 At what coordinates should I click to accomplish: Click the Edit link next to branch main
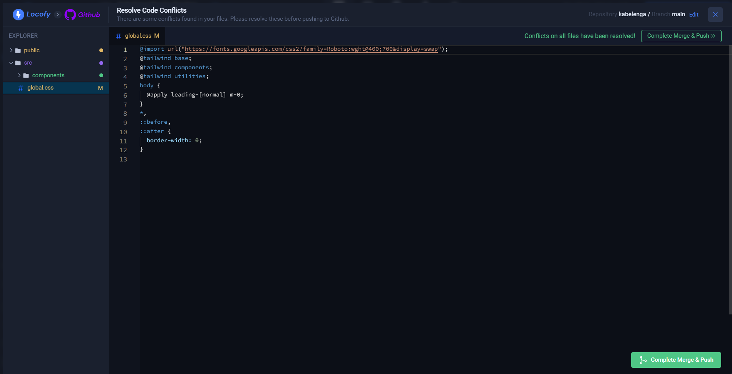click(694, 14)
